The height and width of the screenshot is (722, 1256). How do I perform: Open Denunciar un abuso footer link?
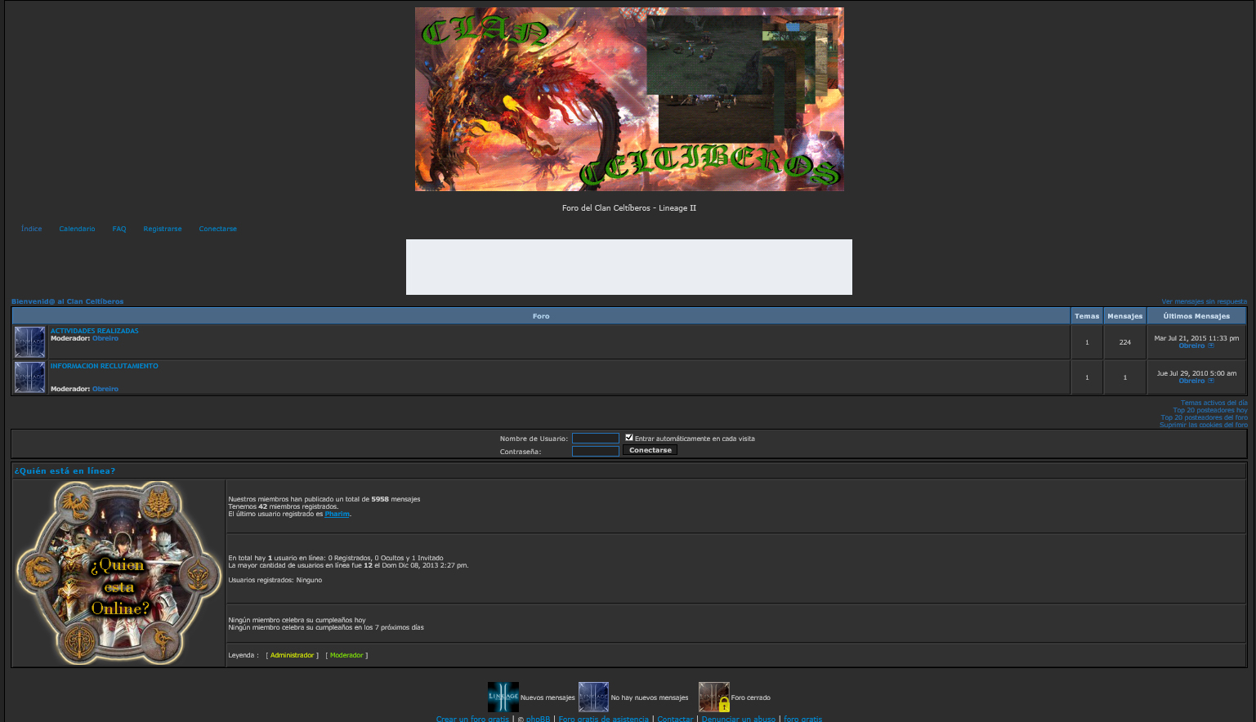[x=739, y=719]
